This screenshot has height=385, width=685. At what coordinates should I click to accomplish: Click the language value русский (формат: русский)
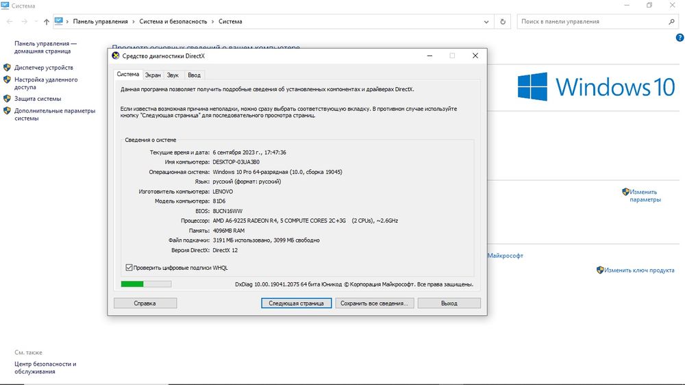(x=247, y=182)
